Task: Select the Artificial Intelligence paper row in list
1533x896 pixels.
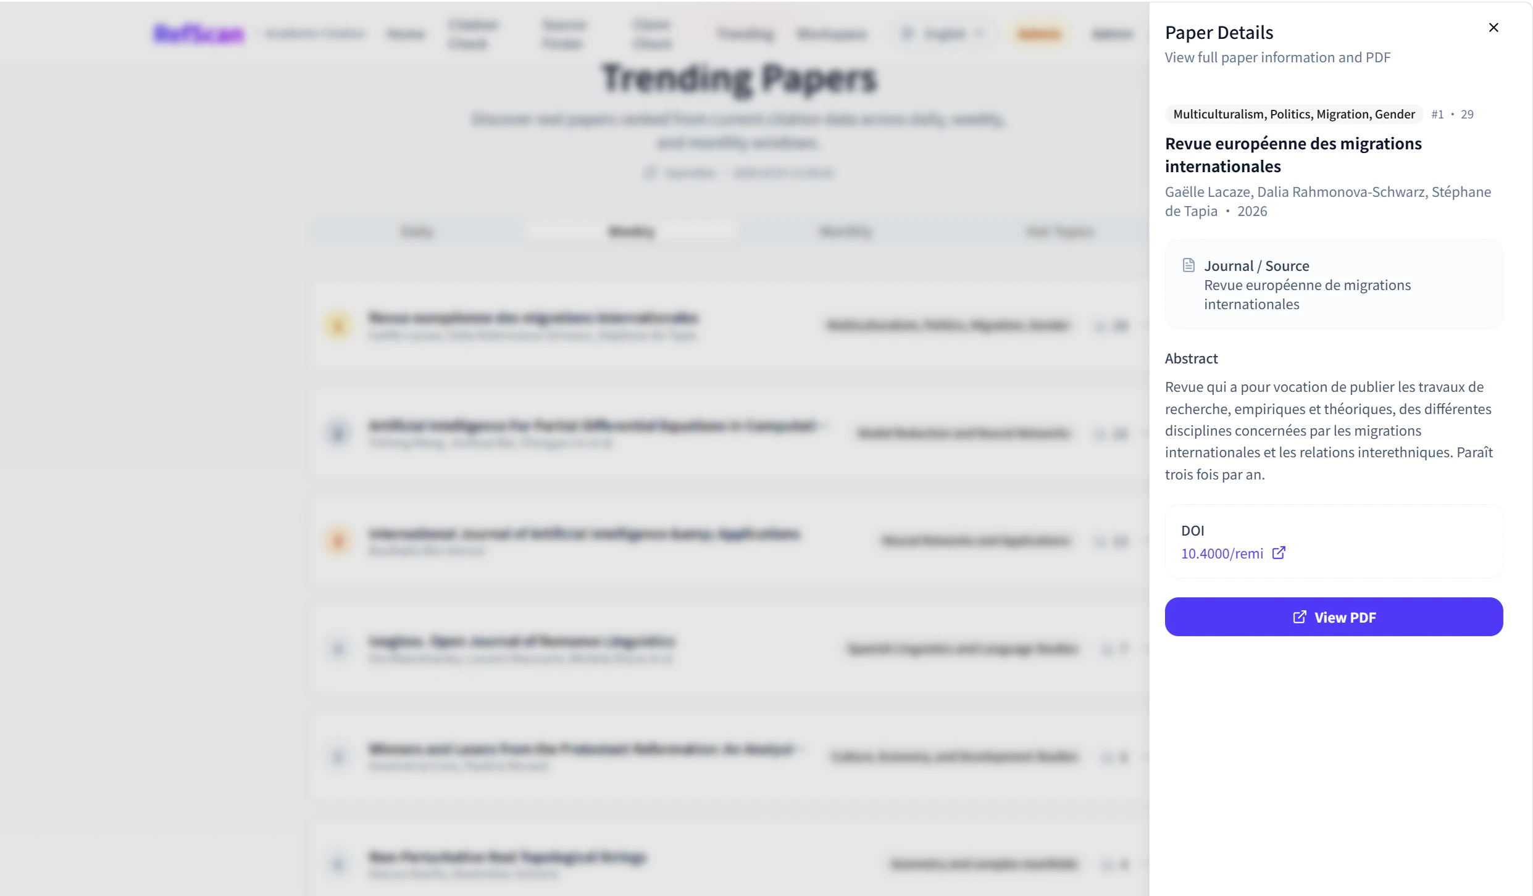Action: (x=593, y=433)
